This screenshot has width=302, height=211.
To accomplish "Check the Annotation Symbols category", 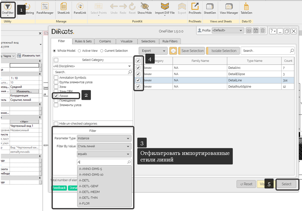I will (56, 78).
